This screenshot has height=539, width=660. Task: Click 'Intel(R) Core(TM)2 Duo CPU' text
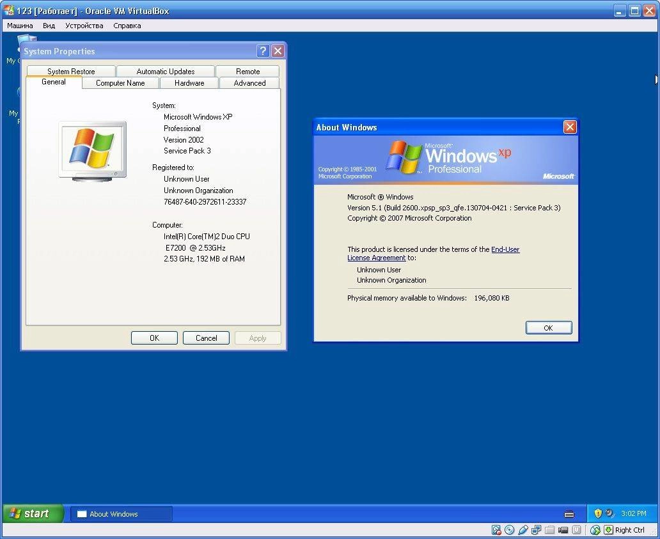207,237
